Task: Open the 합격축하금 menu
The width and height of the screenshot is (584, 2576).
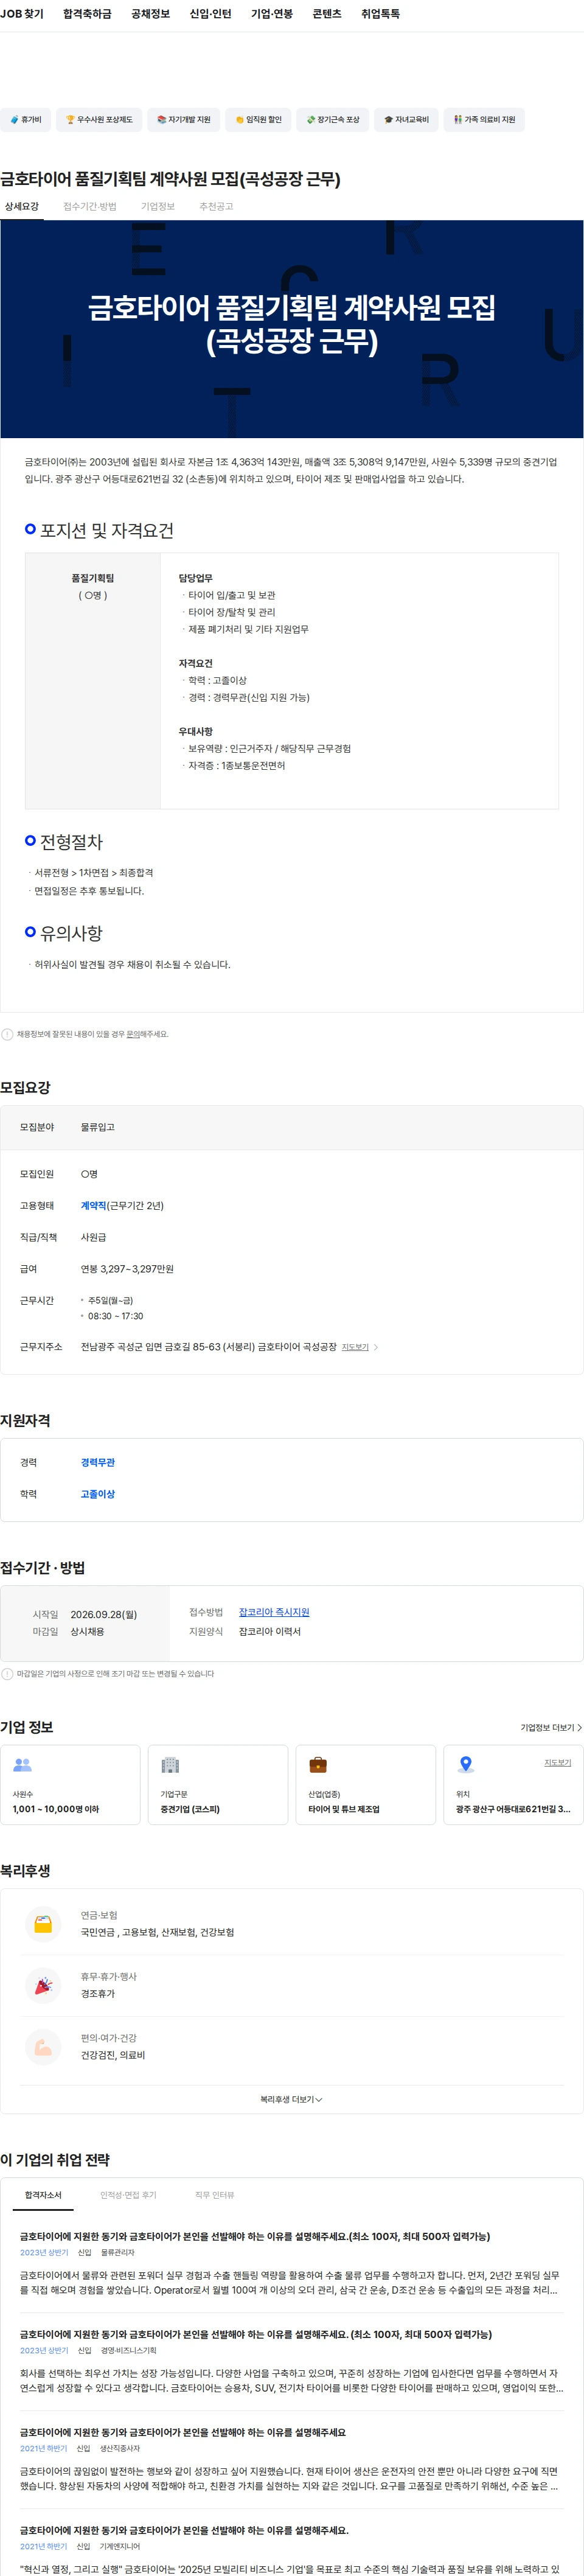Action: [87, 14]
